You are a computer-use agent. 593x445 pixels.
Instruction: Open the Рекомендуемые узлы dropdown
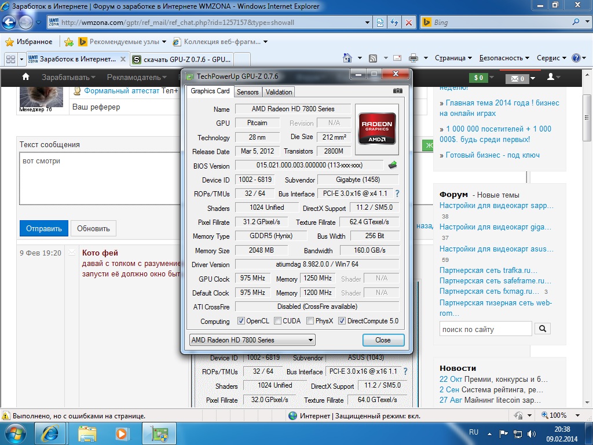(x=123, y=42)
